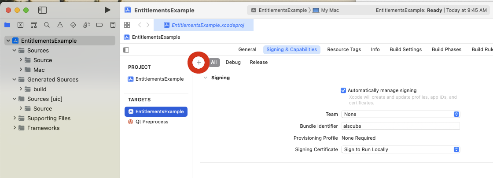493x178 pixels.
Task: Add capability with the plus button
Action: pos(199,63)
